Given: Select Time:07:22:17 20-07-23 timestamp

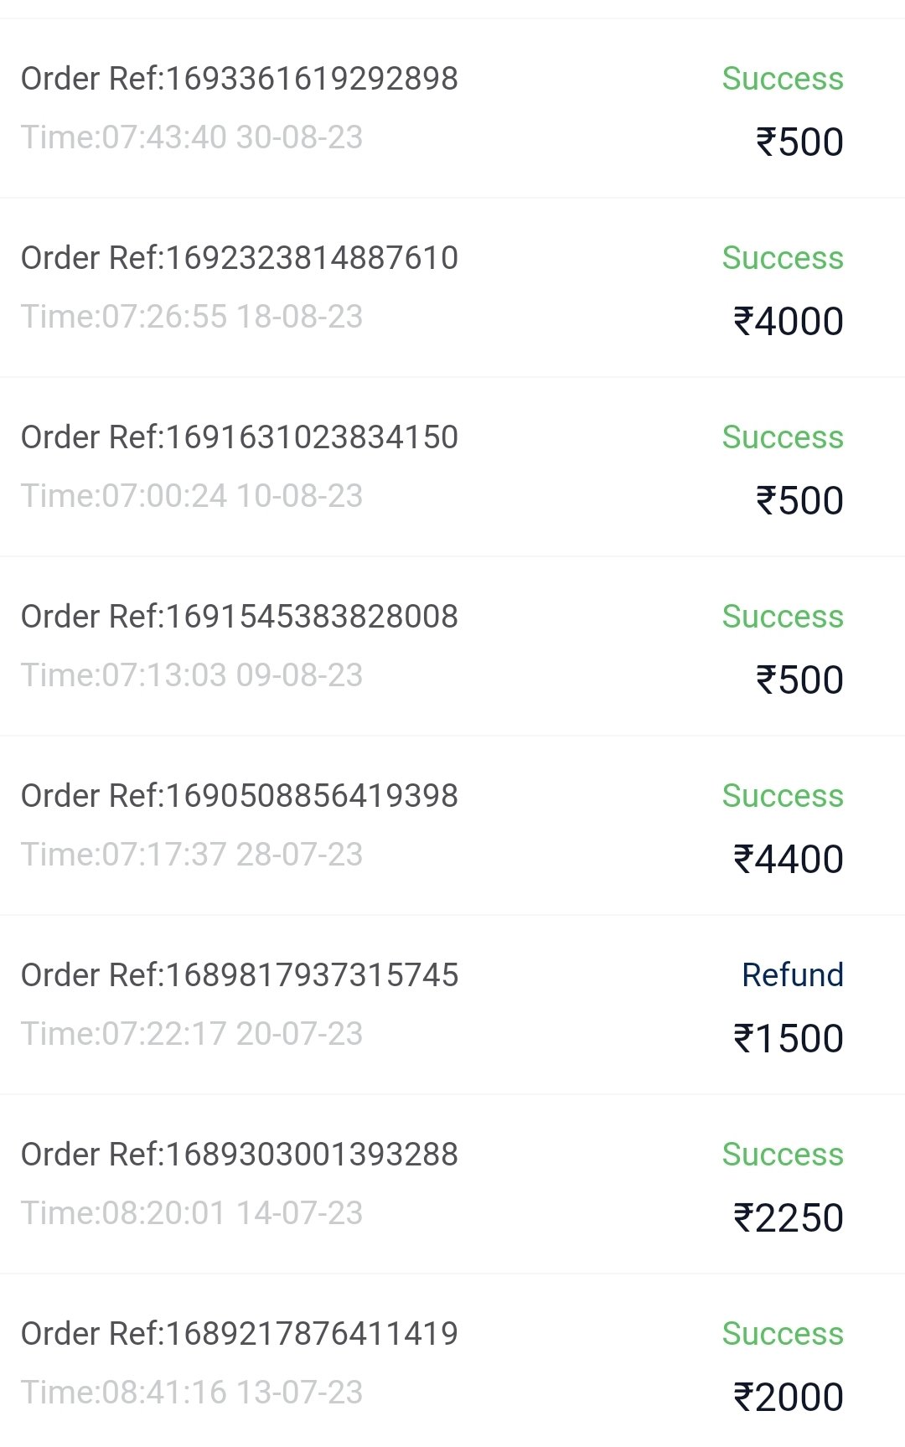Looking at the screenshot, I should [192, 1034].
